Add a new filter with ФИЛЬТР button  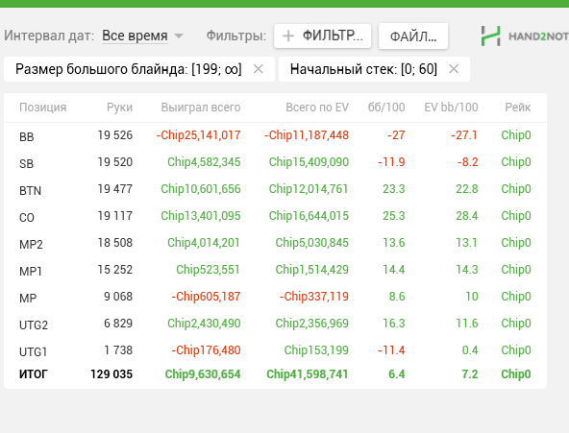point(322,36)
